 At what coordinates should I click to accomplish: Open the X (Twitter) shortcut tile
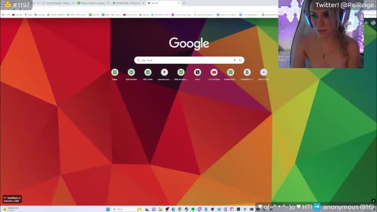[x=197, y=72]
